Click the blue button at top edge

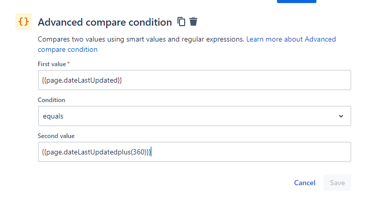click(296, 1)
